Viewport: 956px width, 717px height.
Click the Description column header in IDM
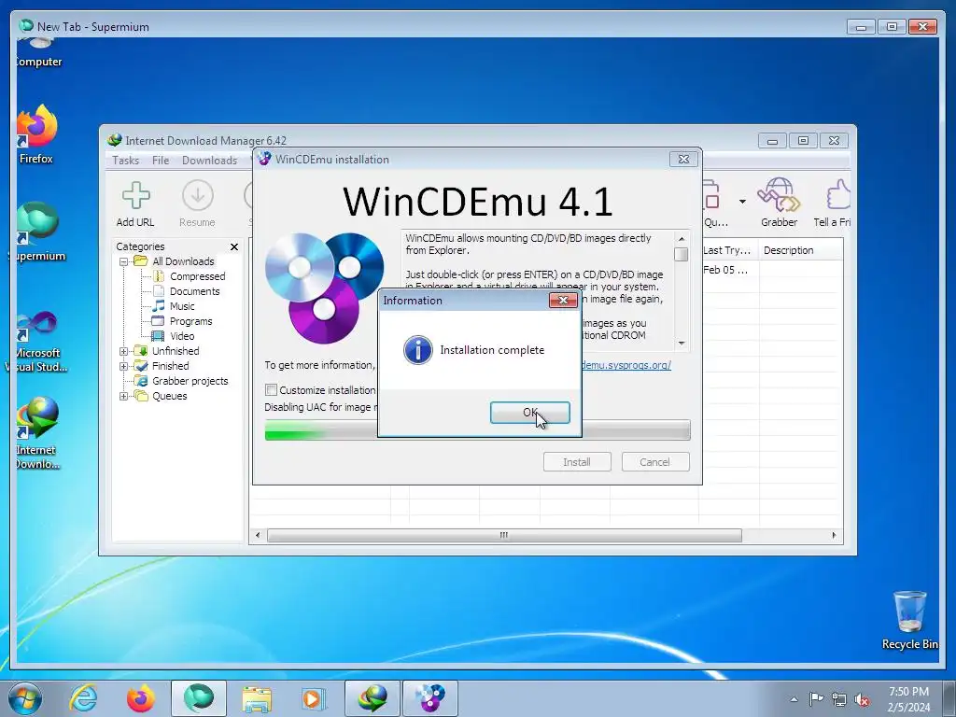pos(801,250)
